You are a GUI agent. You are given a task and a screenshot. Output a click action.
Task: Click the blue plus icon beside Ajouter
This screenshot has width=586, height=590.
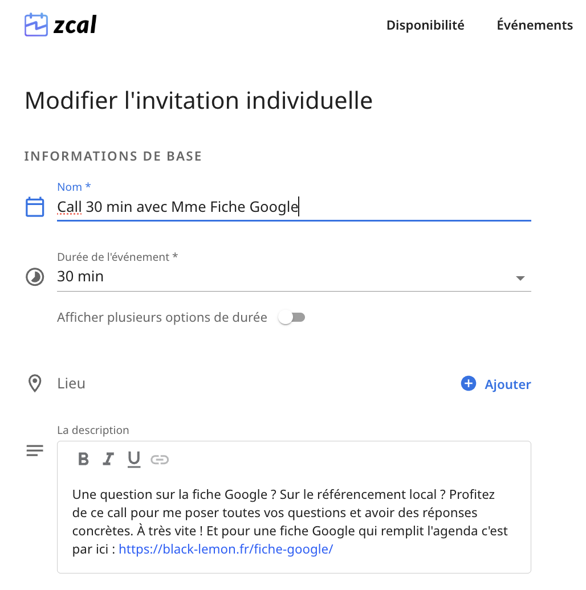(x=468, y=383)
